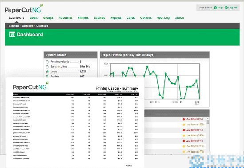Click the yellow low toner indicator in second row
Screen dimensions: 244x168
tap(184, 125)
